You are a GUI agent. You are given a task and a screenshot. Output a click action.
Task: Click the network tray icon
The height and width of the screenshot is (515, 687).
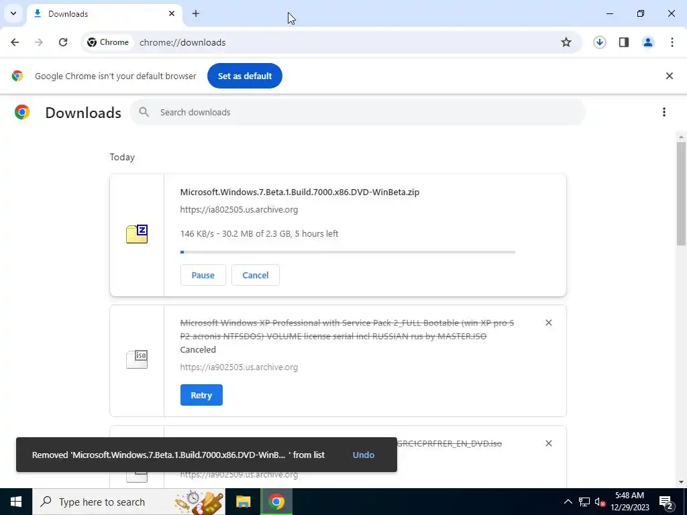584,502
